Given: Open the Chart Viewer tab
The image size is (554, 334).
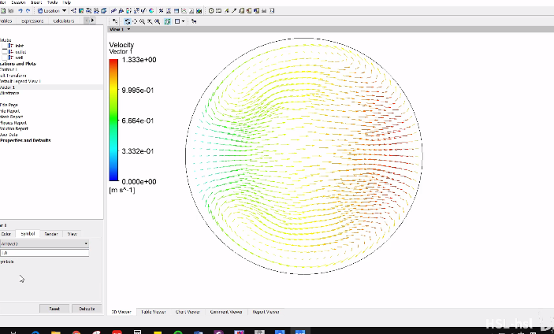Looking at the screenshot, I should point(188,312).
